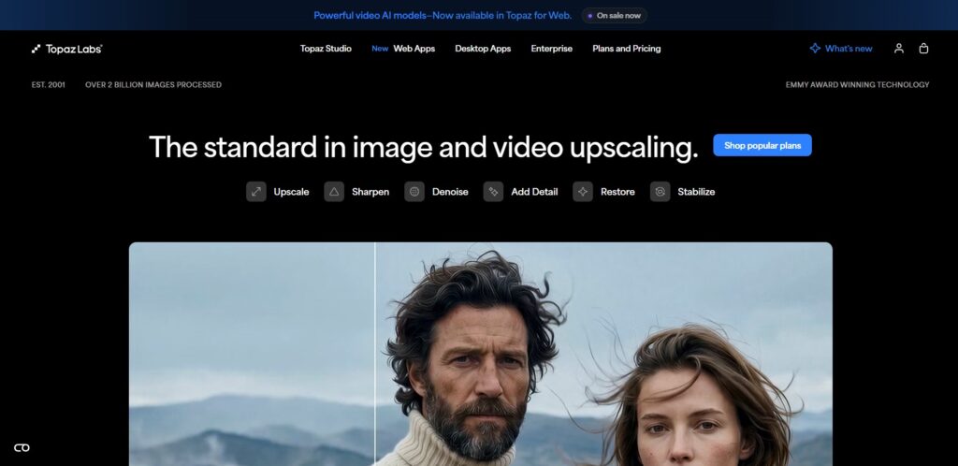Screen dimensions: 958x466
Task: Click the link-shaped icon at bottom left
Action: [22, 447]
